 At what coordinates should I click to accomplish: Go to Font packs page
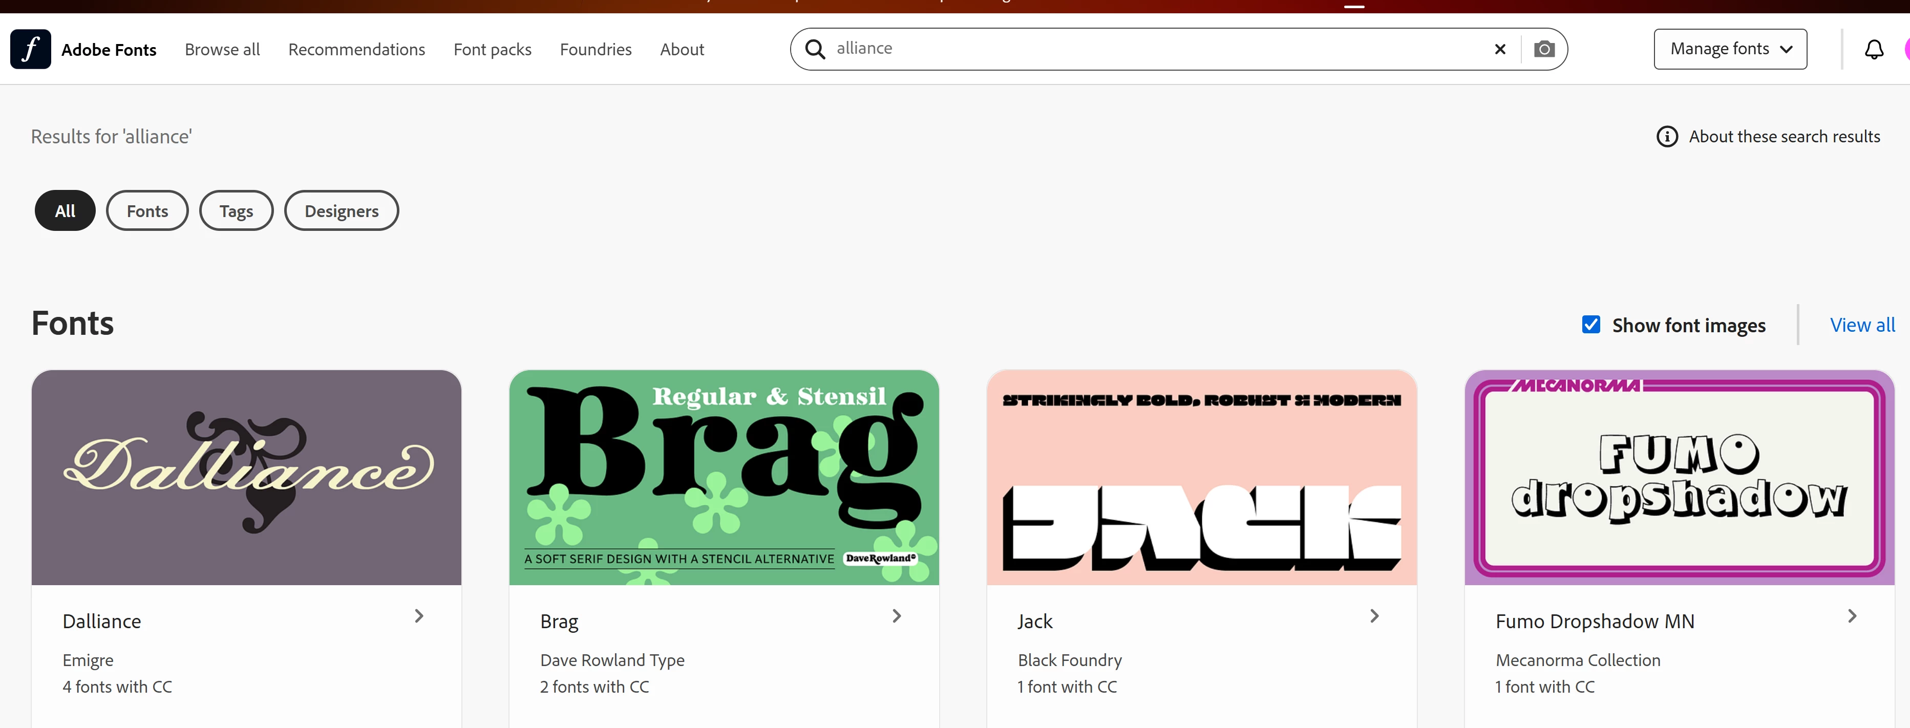click(x=492, y=50)
